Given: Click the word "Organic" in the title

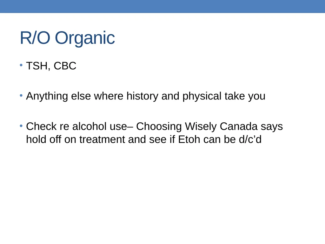Looking at the screenshot, I should coord(85,38).
